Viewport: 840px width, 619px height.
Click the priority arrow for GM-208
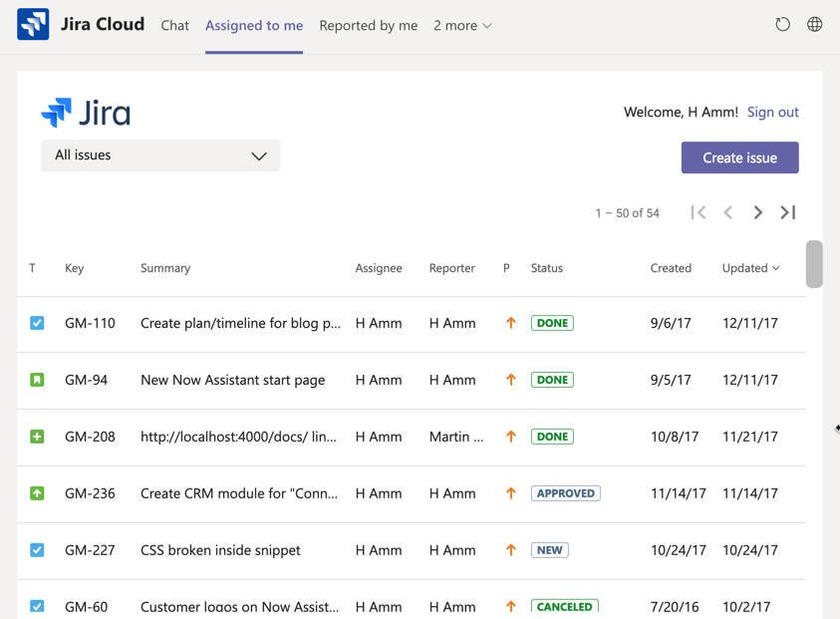tap(511, 437)
